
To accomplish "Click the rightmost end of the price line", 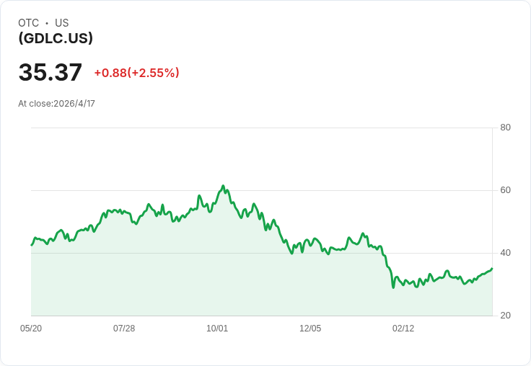I will 492,269.
